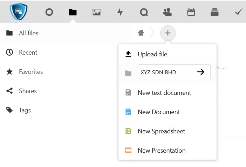Create a New Presentation
246x167 pixels.
(162, 151)
